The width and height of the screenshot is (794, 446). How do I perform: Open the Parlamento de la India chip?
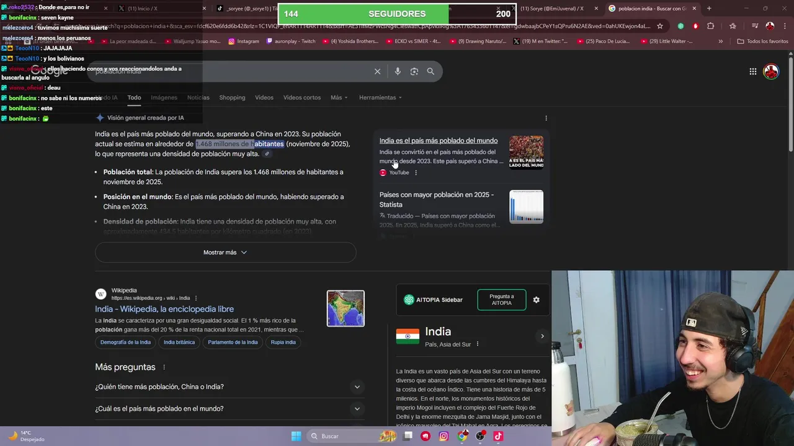pyautogui.click(x=233, y=343)
